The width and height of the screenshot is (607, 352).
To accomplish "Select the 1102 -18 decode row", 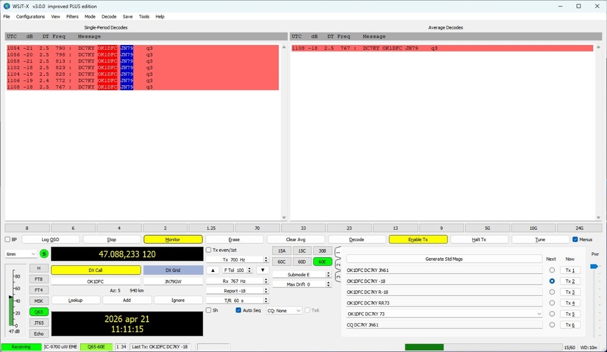I will [142, 68].
